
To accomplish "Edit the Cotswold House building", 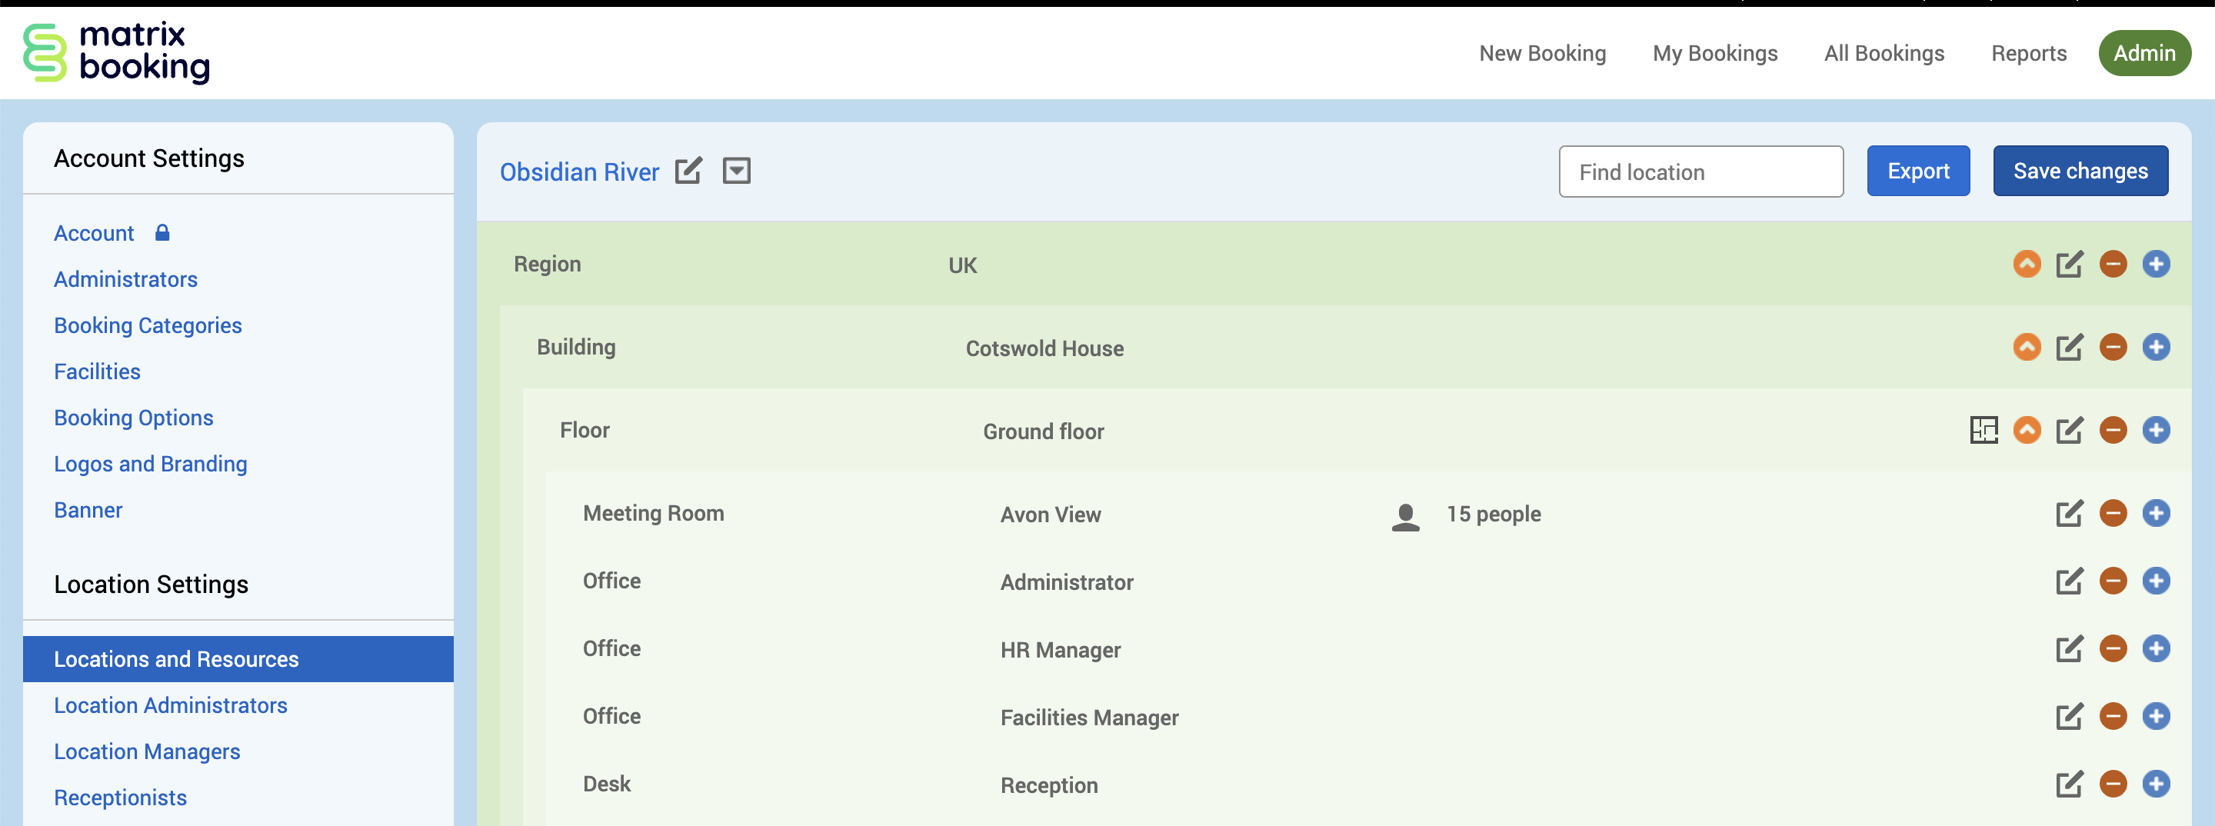I will (x=2069, y=348).
